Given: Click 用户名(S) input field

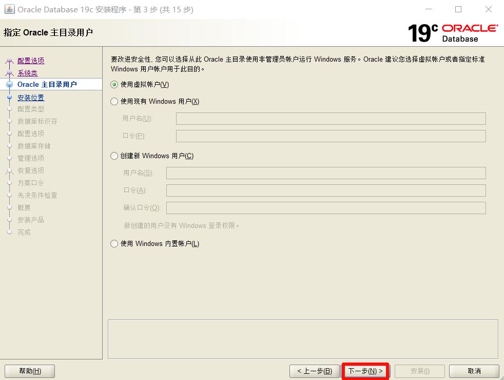Looking at the screenshot, I should (326, 173).
